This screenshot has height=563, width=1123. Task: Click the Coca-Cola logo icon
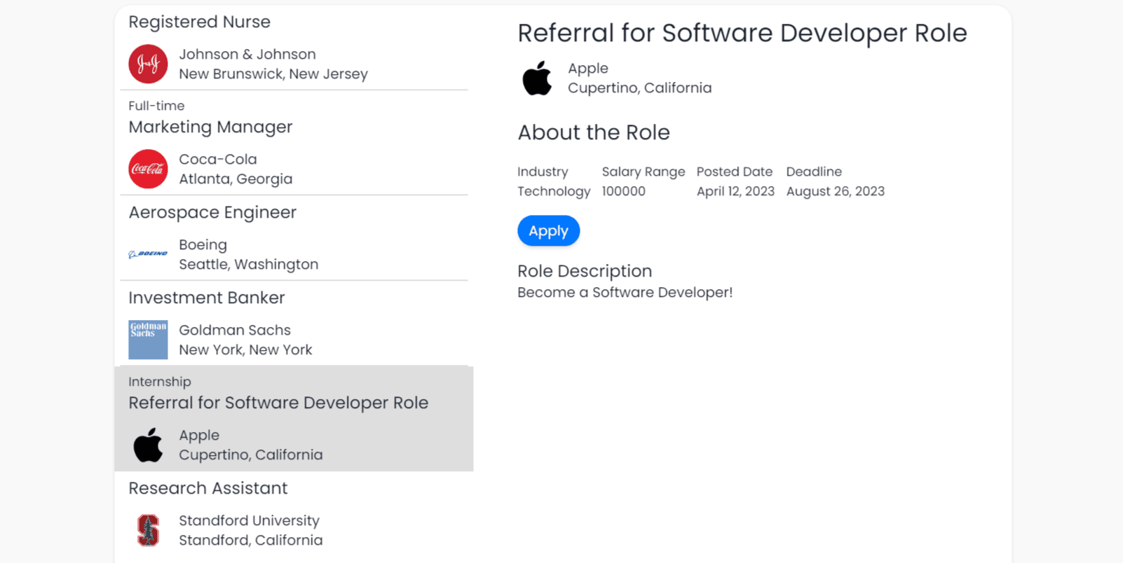coord(148,169)
